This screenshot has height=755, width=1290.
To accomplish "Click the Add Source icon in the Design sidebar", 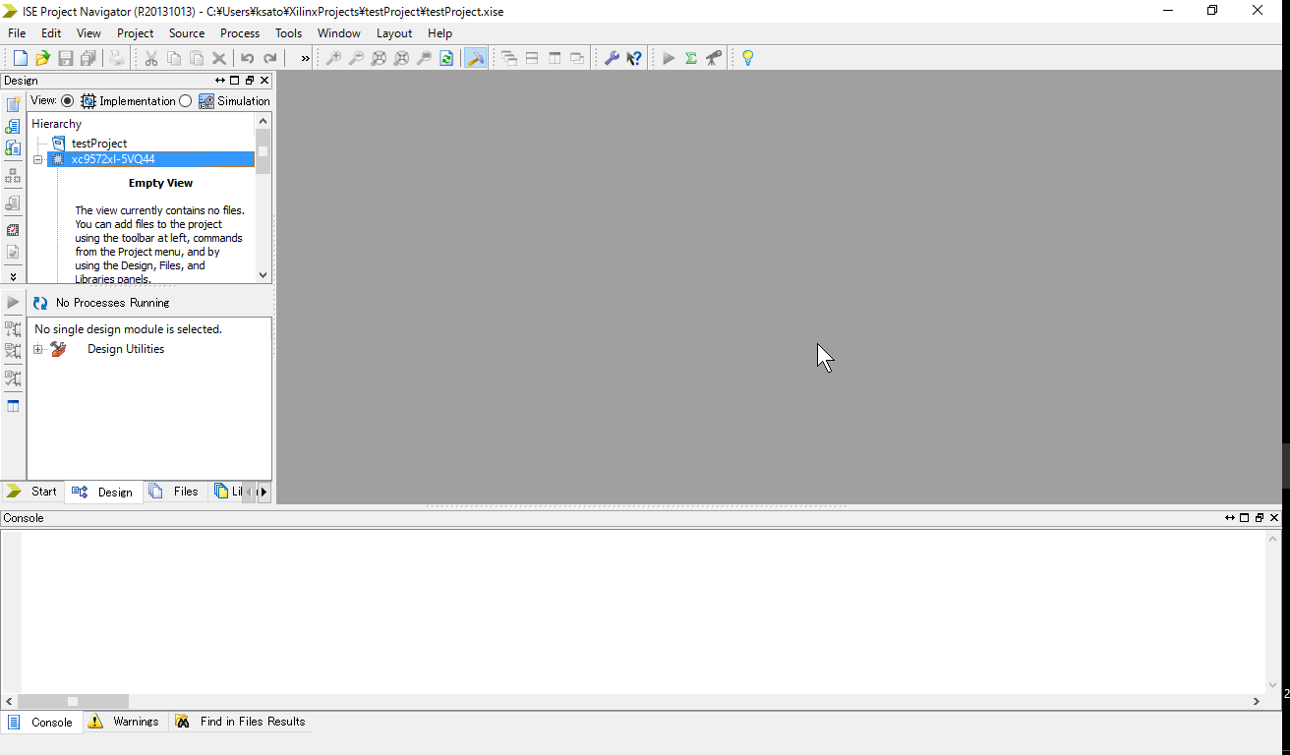I will coord(13,127).
